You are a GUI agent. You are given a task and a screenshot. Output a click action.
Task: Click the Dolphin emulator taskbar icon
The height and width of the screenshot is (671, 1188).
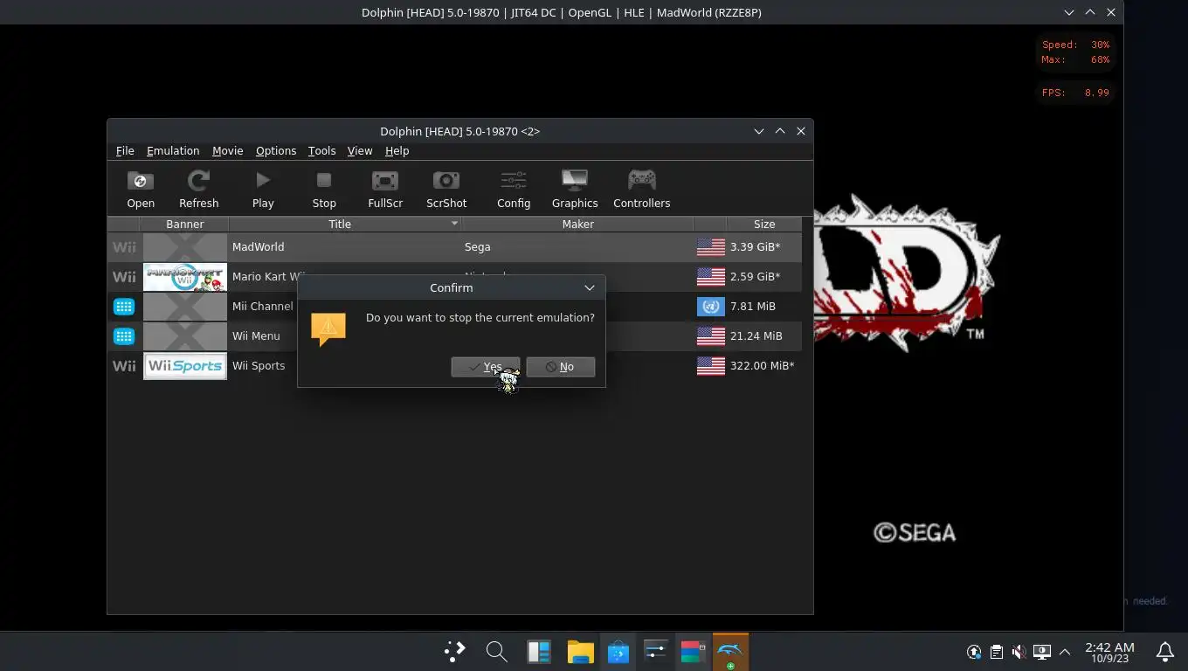(730, 652)
